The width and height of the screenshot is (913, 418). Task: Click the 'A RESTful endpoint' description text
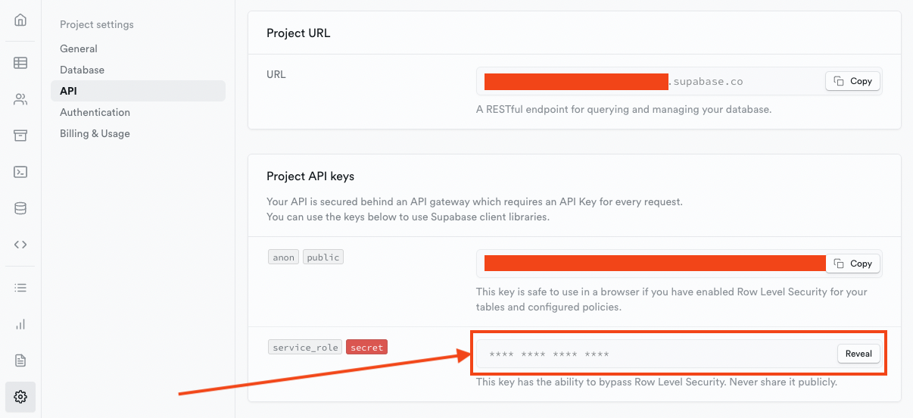(x=624, y=109)
